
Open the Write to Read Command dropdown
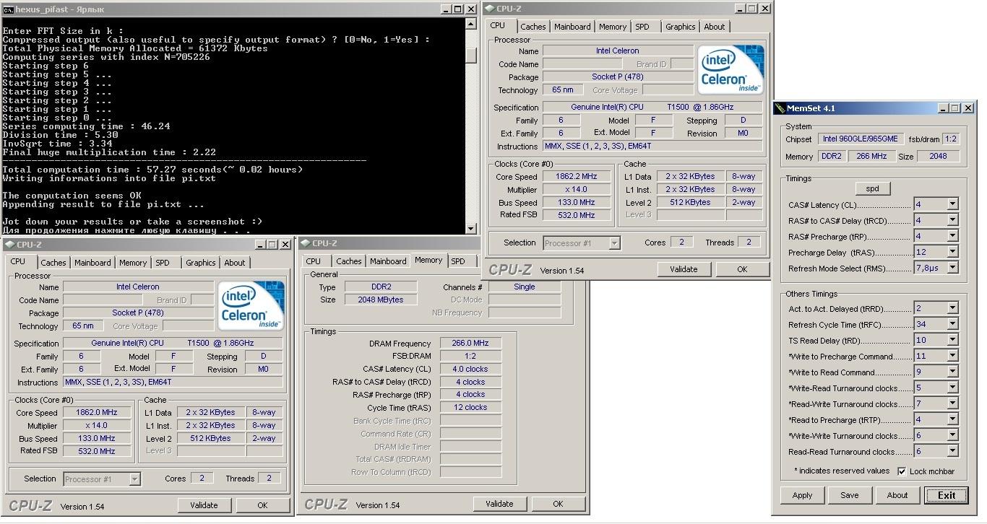952,372
